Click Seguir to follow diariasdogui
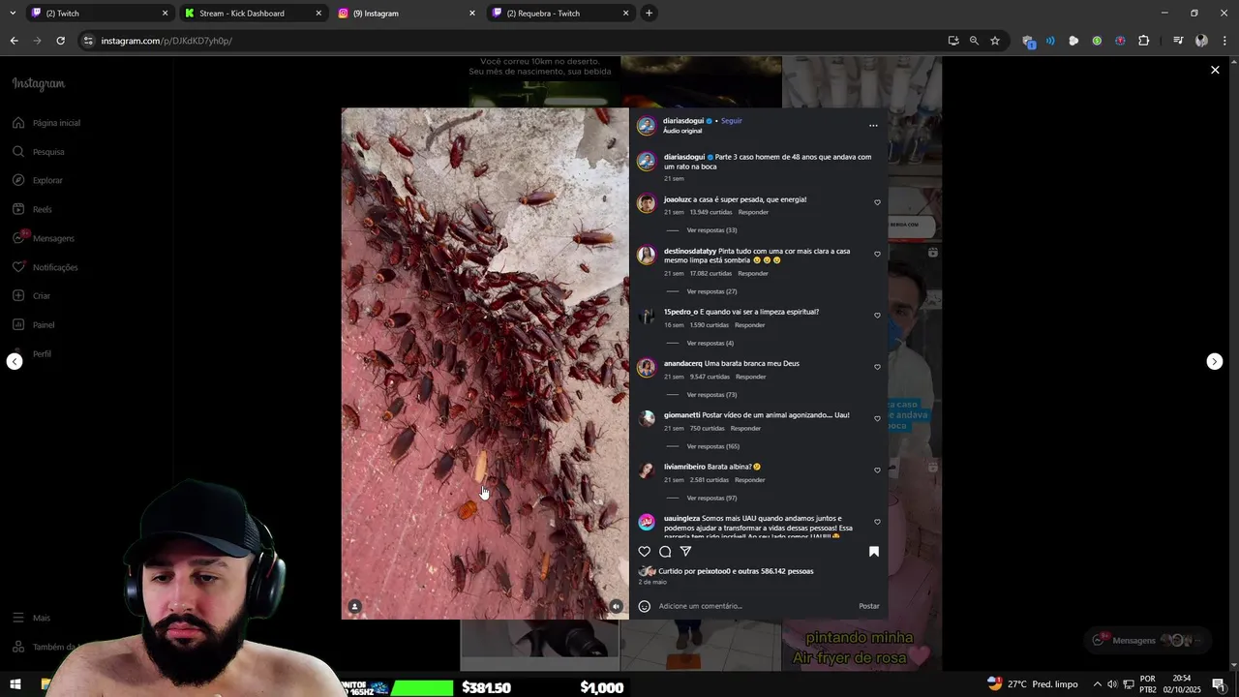 (732, 121)
